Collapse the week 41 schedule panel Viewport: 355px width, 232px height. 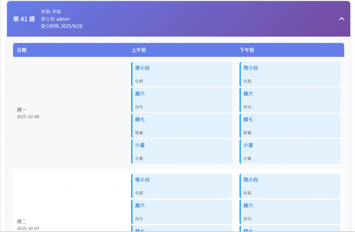pos(341,19)
